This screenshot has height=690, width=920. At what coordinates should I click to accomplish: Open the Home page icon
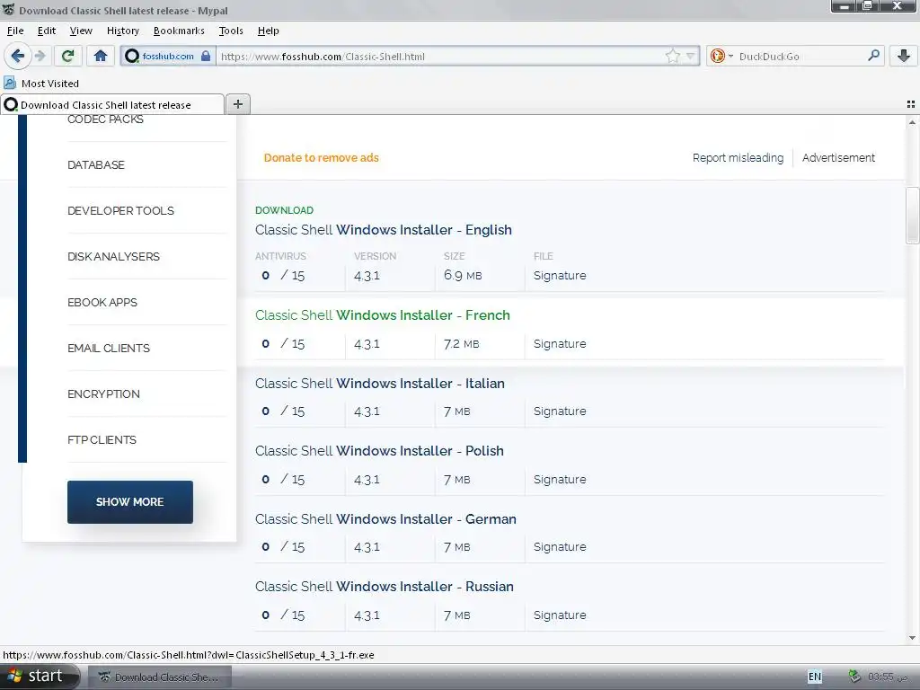(x=101, y=56)
